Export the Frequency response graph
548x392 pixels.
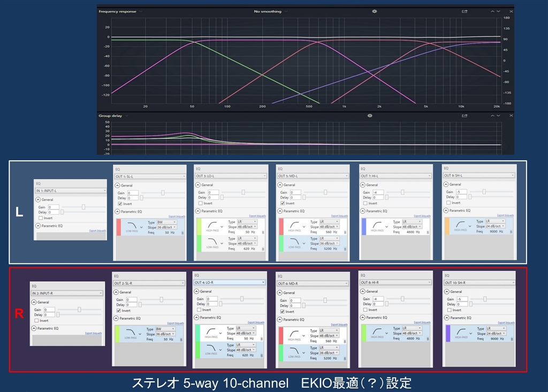click(x=465, y=11)
